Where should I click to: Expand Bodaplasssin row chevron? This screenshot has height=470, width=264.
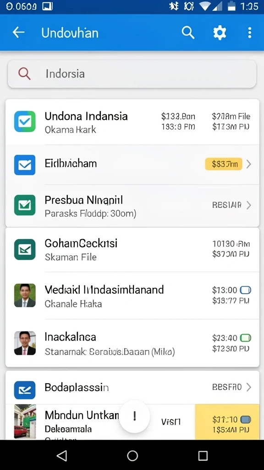(x=248, y=387)
